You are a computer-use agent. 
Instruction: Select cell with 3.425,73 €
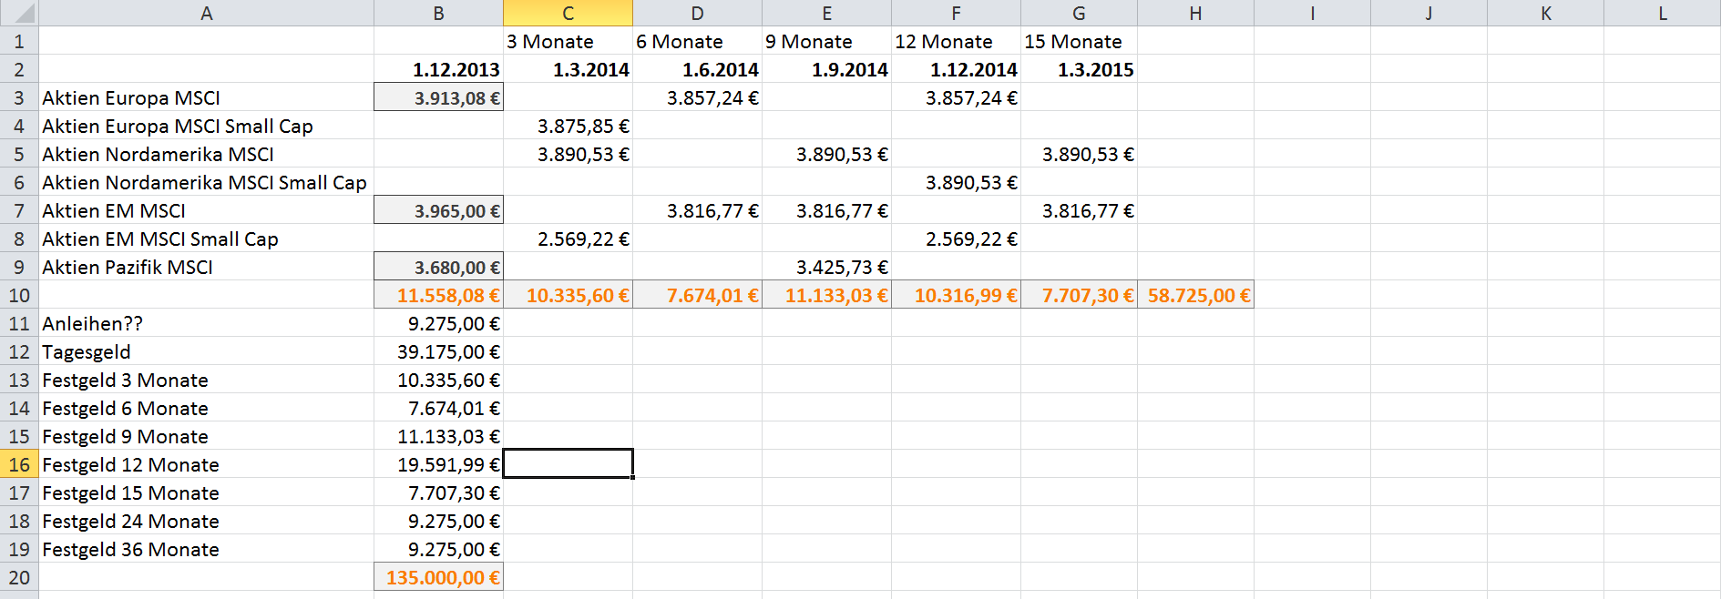click(x=826, y=267)
